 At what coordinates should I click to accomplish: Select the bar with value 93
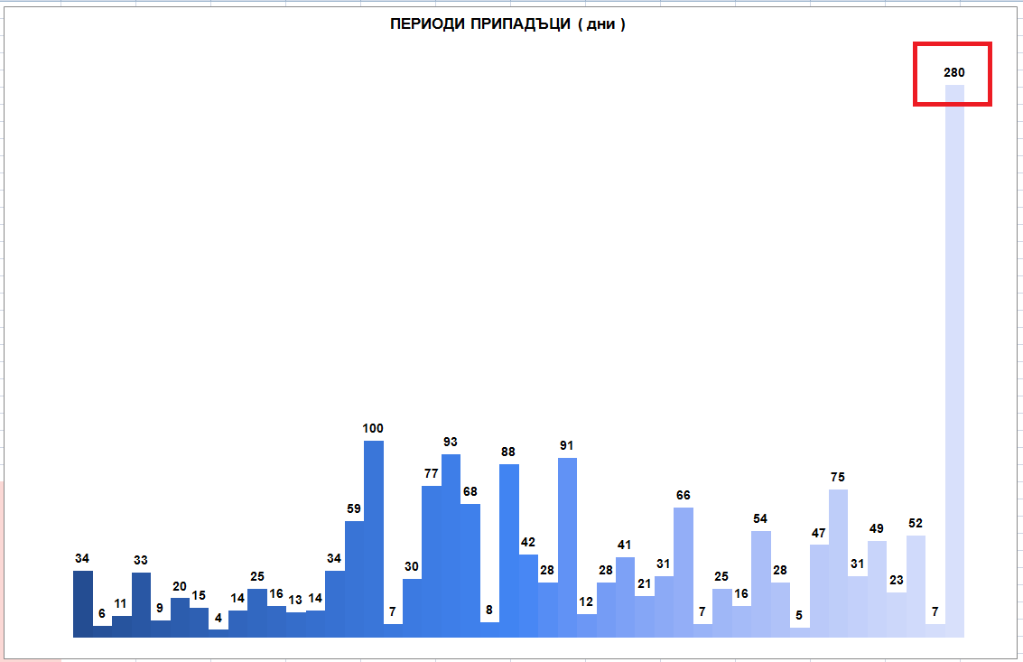[451, 545]
